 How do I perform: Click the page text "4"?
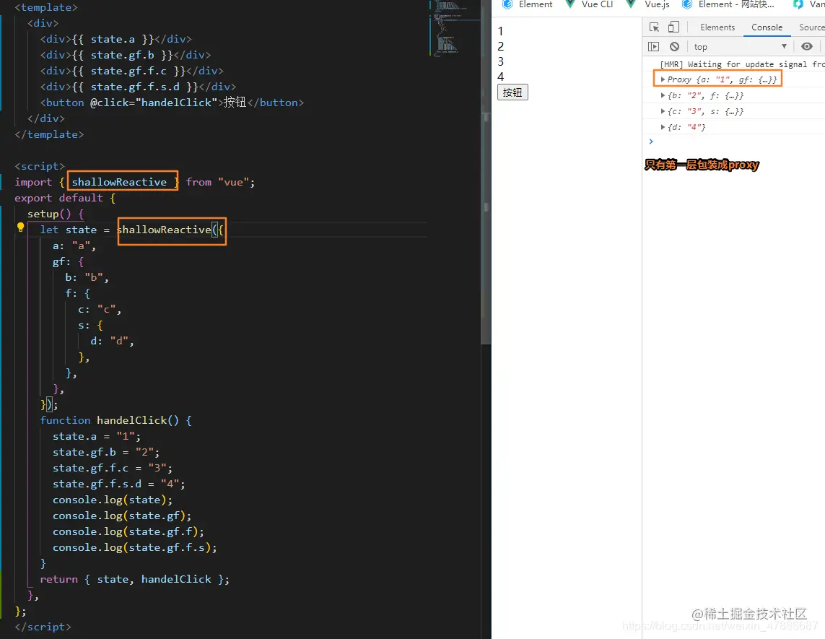500,77
